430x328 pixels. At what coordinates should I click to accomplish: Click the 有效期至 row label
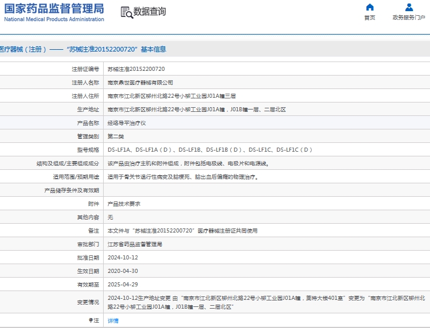click(x=88, y=285)
